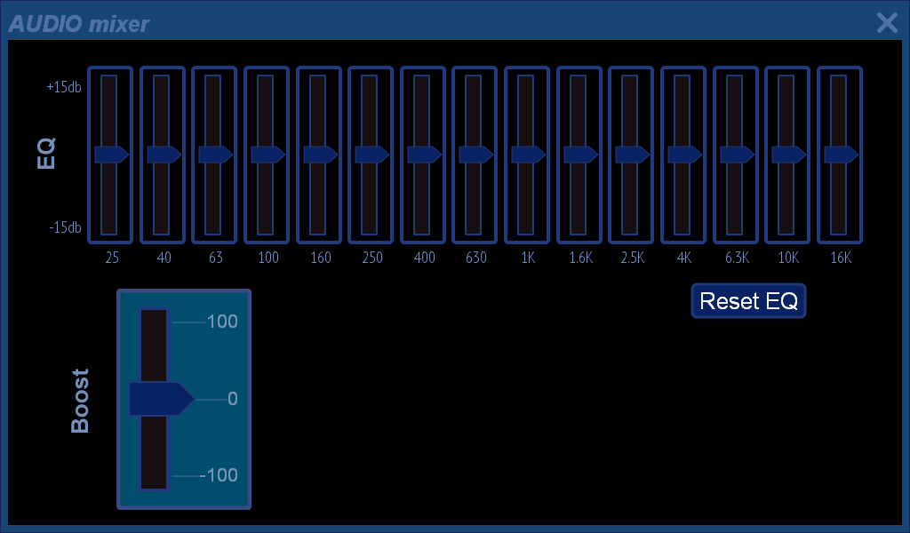Image resolution: width=910 pixels, height=533 pixels.
Task: Click the Boost slider handle at 0
Action: [161, 399]
